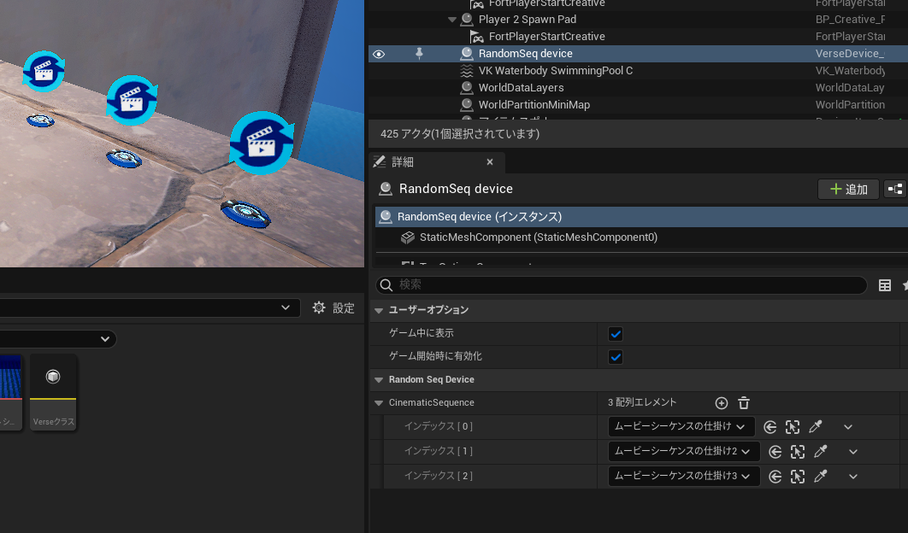Open the details view options grid icon
908x533 pixels.
coord(885,285)
